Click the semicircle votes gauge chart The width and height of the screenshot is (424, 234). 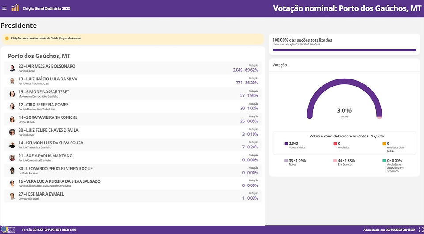[344, 98]
